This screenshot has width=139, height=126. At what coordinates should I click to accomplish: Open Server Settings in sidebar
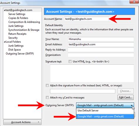17,14
